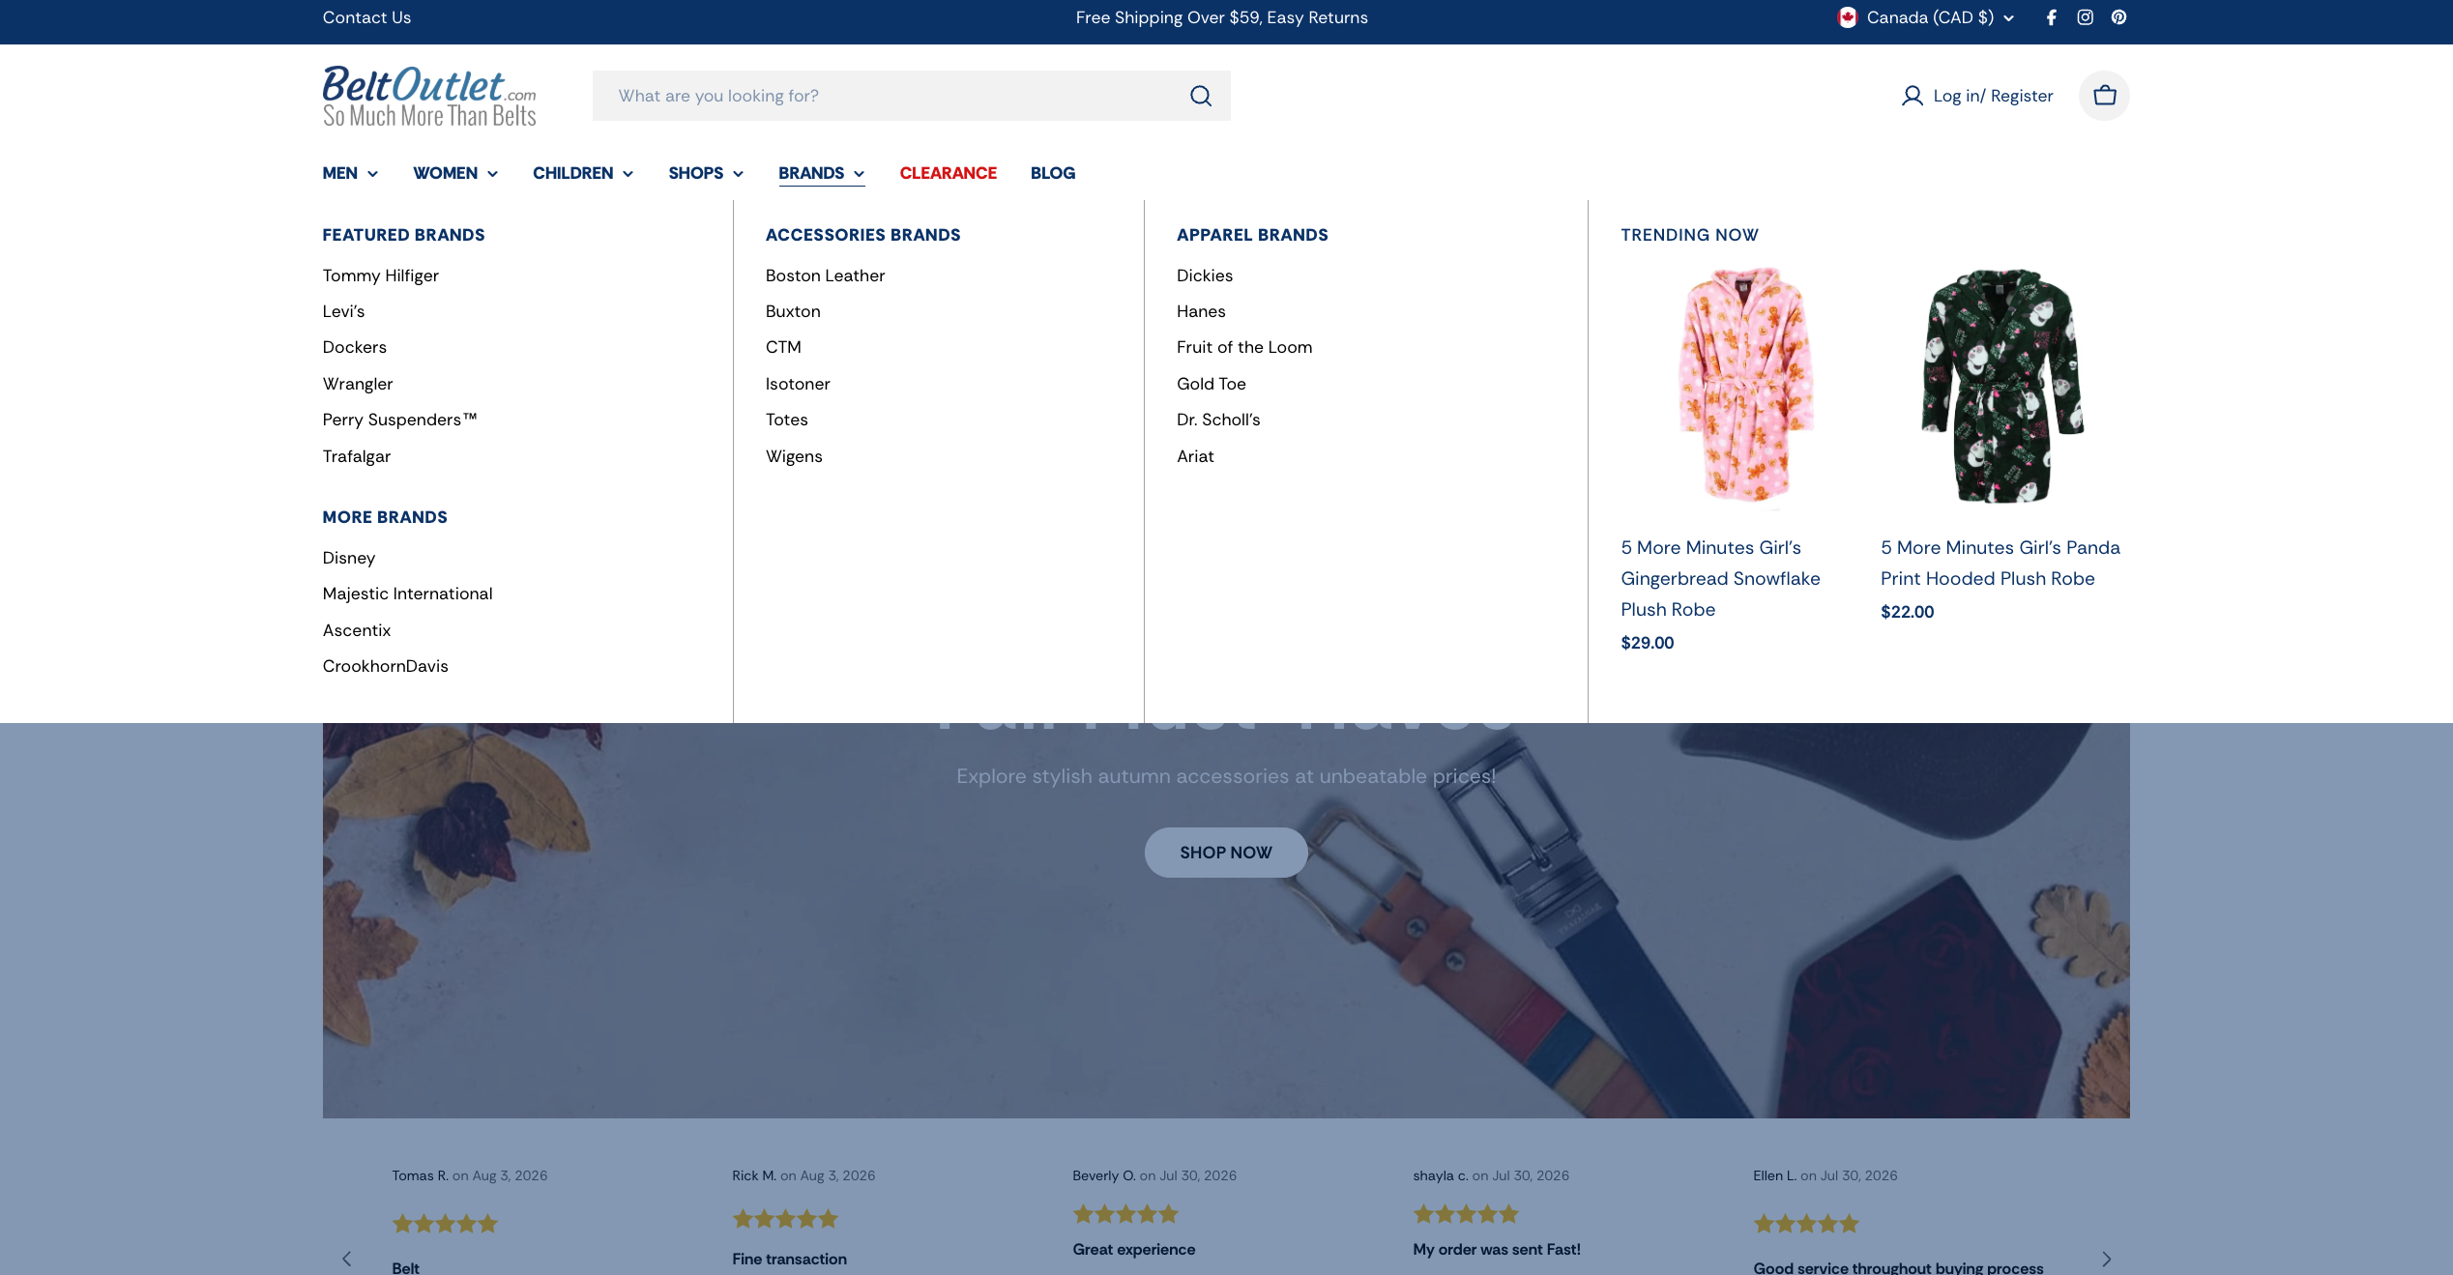Click the MORE BRANDS heading
2453x1275 pixels.
(385, 517)
